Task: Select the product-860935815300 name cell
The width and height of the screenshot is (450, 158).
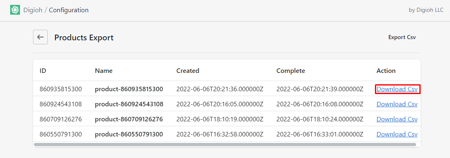Action: (129, 89)
